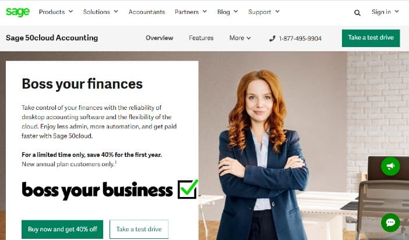Open the Sign in dropdown
The width and height of the screenshot is (409, 240).
click(385, 12)
